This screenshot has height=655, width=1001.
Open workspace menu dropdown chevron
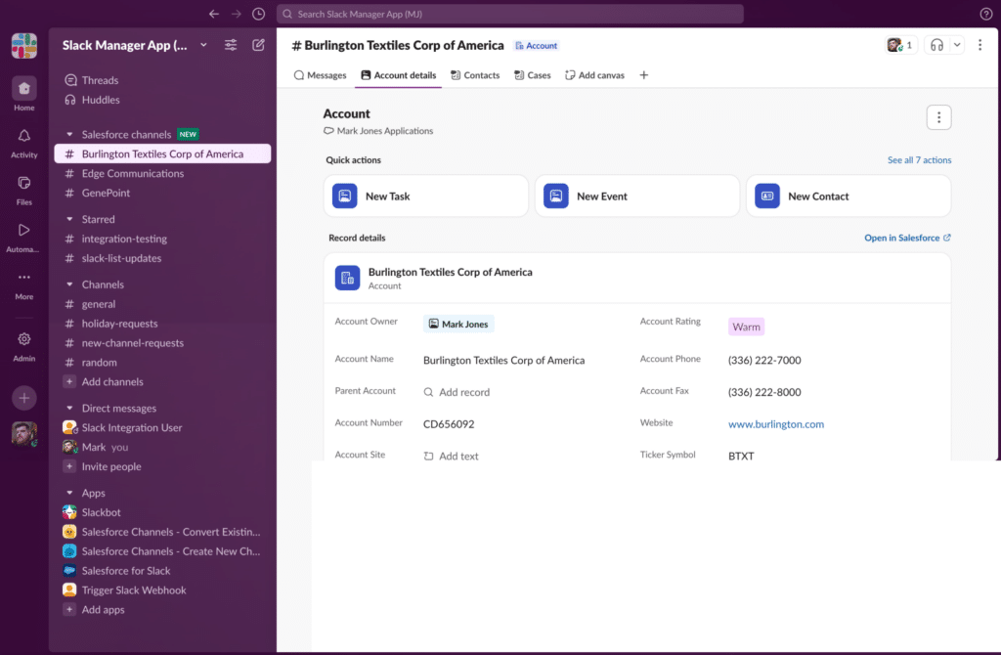tap(203, 45)
